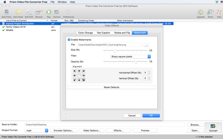Click the Upgrade toolbar icon

pos(200,12)
